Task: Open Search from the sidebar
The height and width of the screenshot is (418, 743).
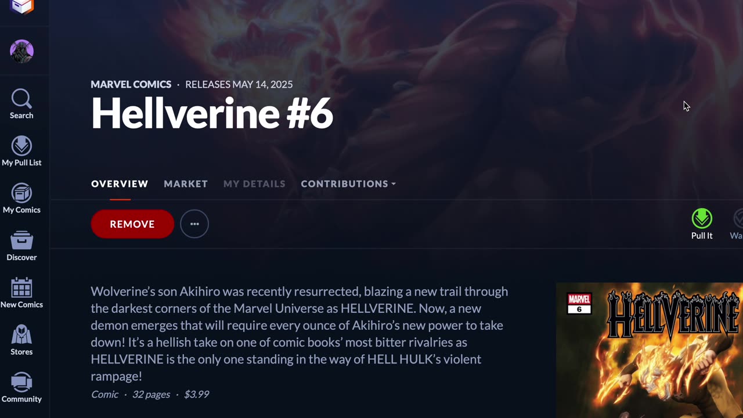Action: click(x=21, y=105)
